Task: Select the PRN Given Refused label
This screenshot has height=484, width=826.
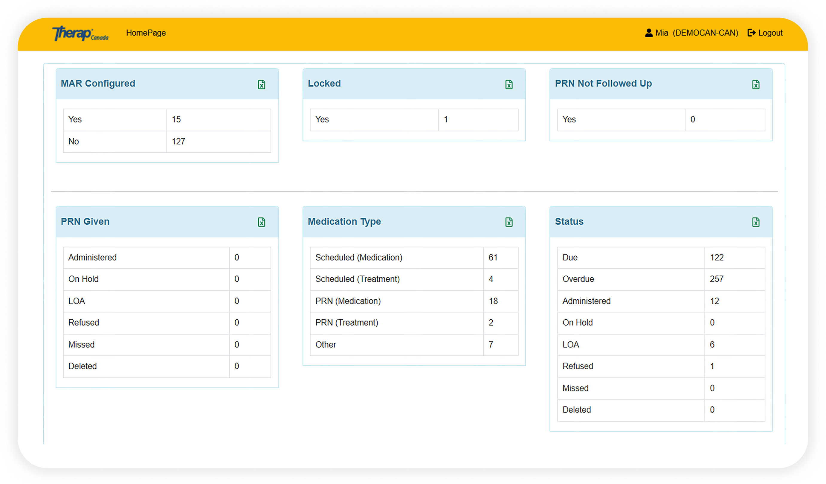Action: (x=84, y=323)
